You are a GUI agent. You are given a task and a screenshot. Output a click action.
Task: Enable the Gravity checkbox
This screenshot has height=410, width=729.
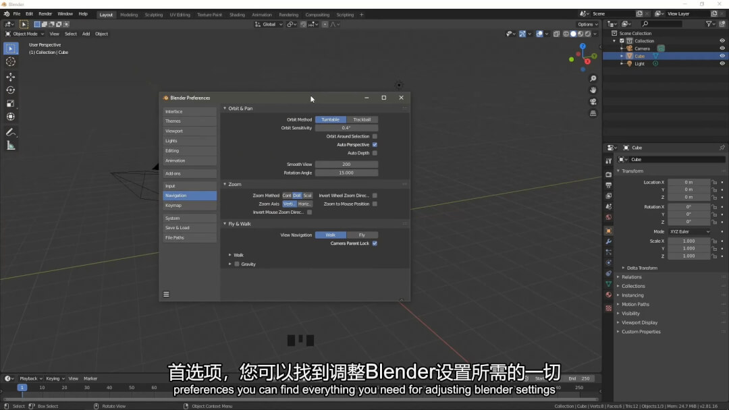point(237,264)
